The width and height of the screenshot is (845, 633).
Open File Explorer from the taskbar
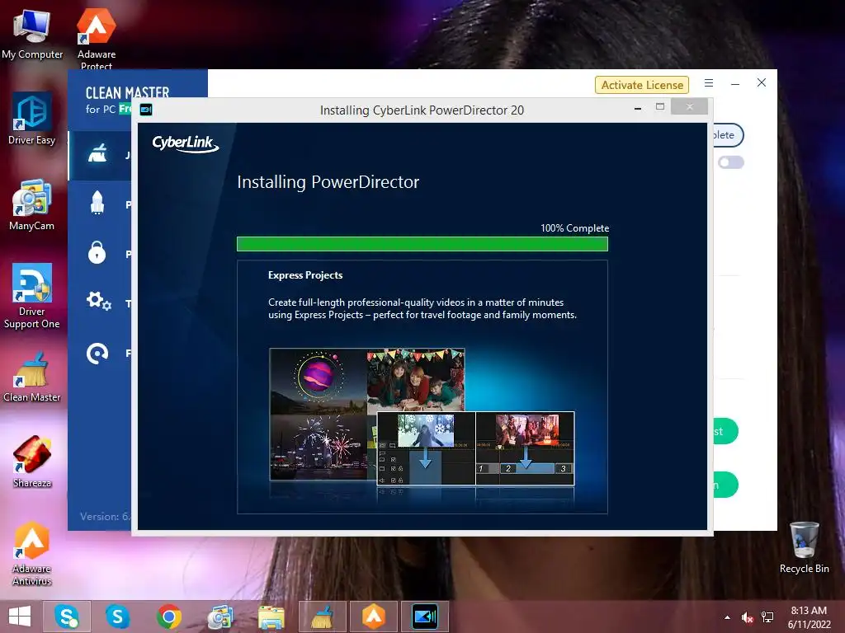pyautogui.click(x=271, y=617)
